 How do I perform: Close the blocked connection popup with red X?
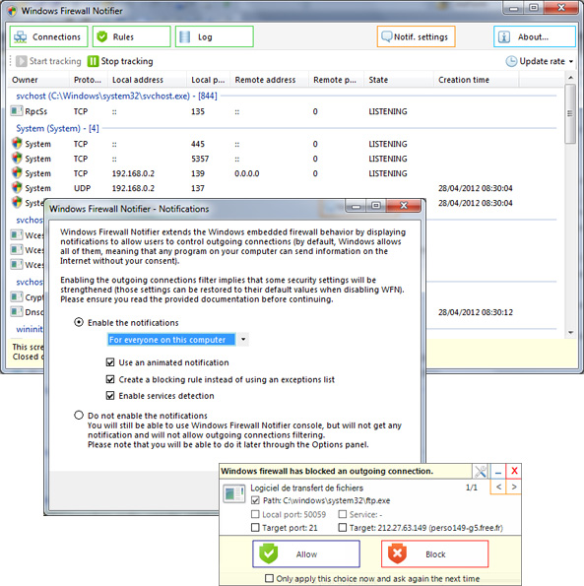click(514, 472)
